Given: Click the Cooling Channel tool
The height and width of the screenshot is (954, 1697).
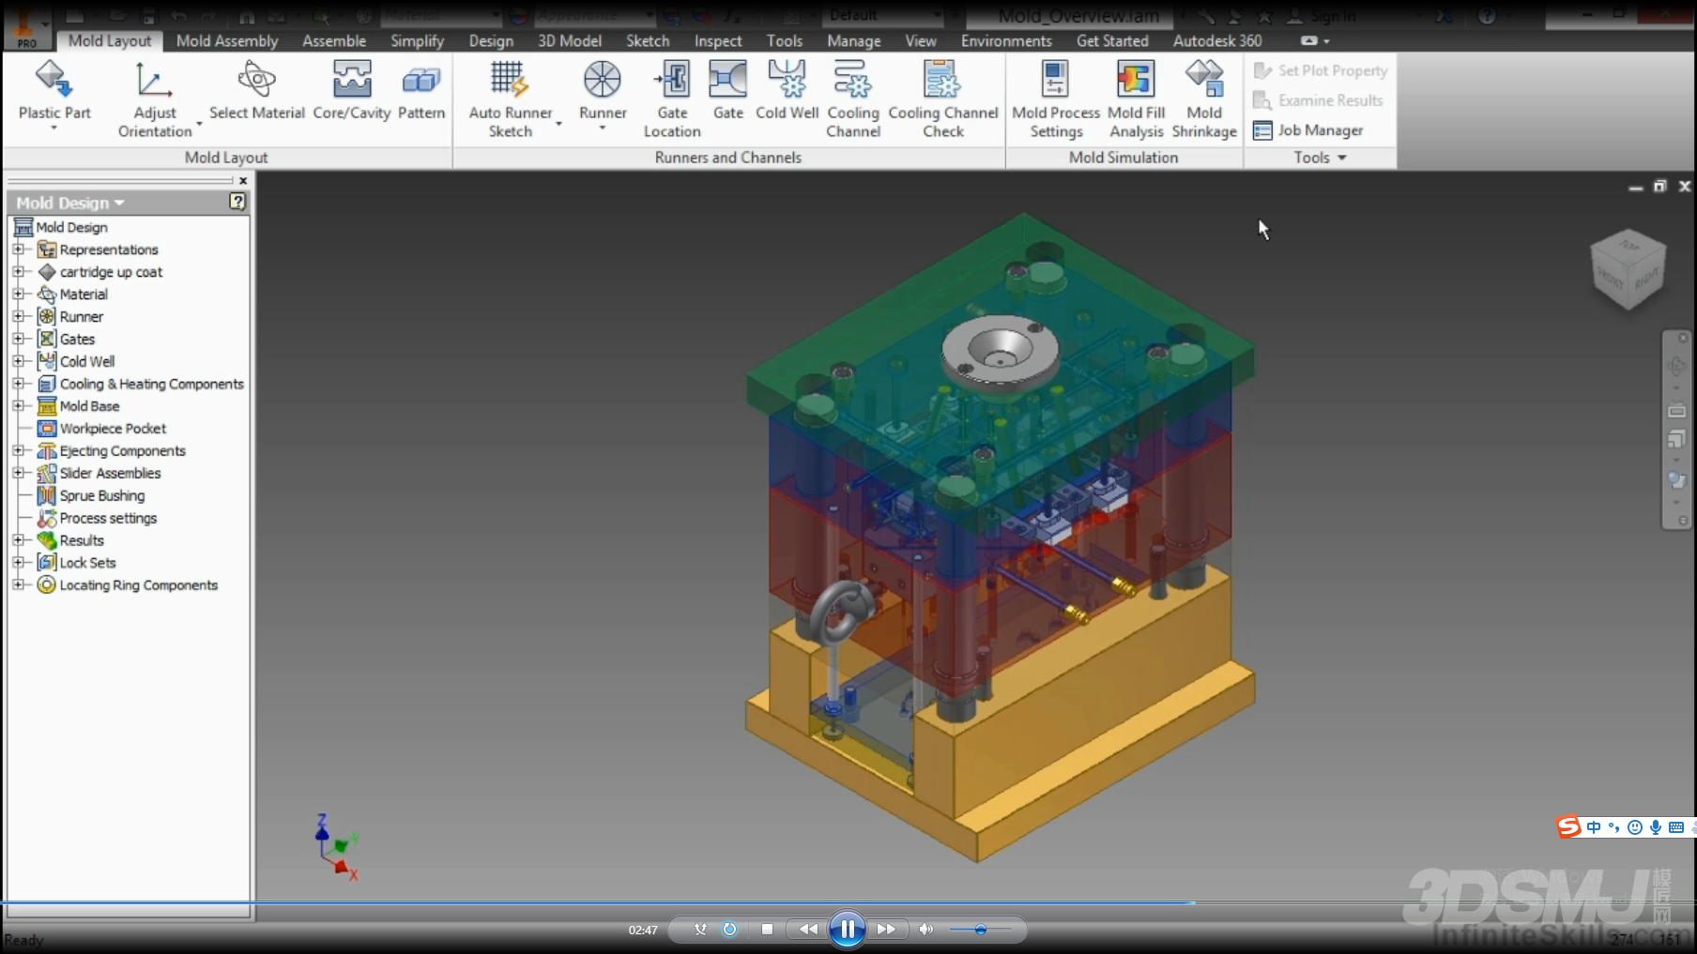Looking at the screenshot, I should [x=853, y=98].
